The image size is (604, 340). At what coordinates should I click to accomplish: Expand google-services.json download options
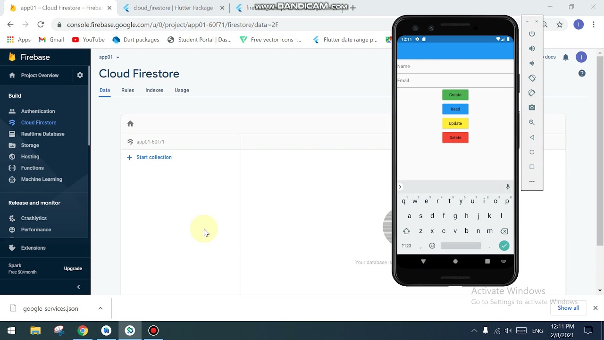click(100, 308)
